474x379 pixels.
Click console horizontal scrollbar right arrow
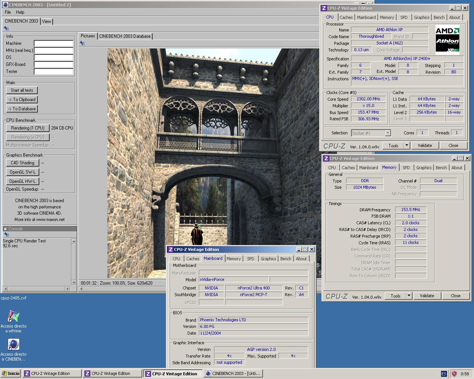coord(67,289)
